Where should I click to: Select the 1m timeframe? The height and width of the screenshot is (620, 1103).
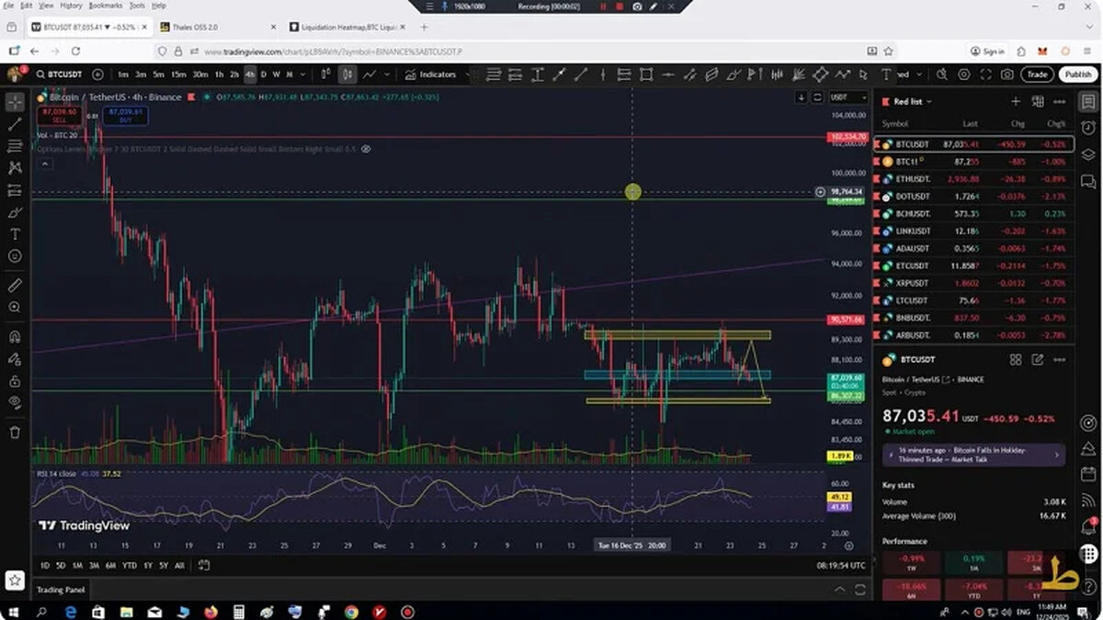tap(122, 74)
